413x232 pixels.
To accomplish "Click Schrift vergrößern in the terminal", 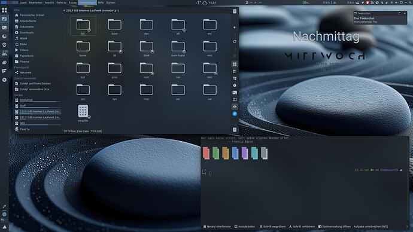I will coord(272,227).
